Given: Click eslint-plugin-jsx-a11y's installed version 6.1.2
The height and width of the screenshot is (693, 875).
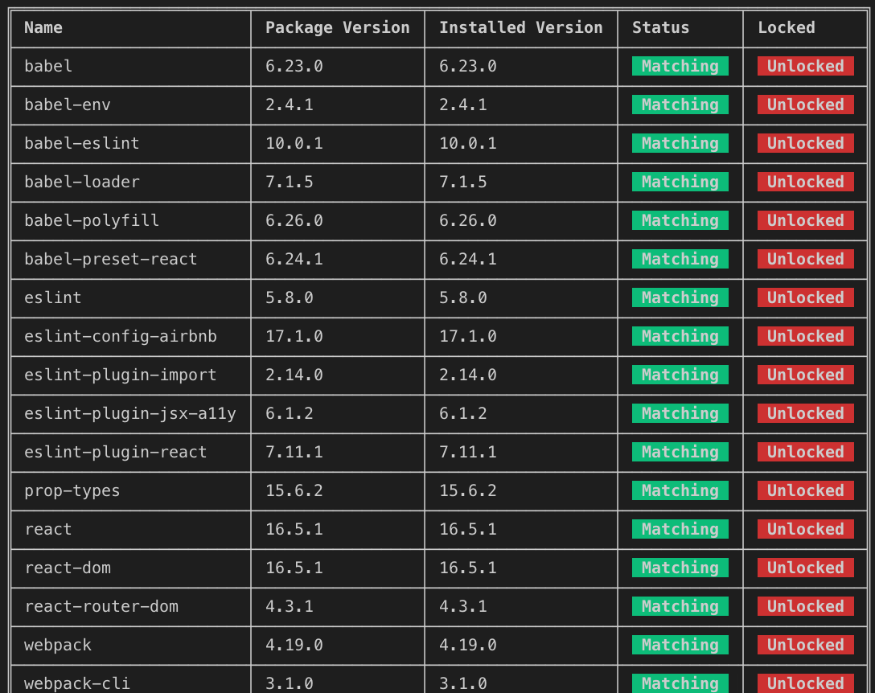Looking at the screenshot, I should click(x=463, y=413).
